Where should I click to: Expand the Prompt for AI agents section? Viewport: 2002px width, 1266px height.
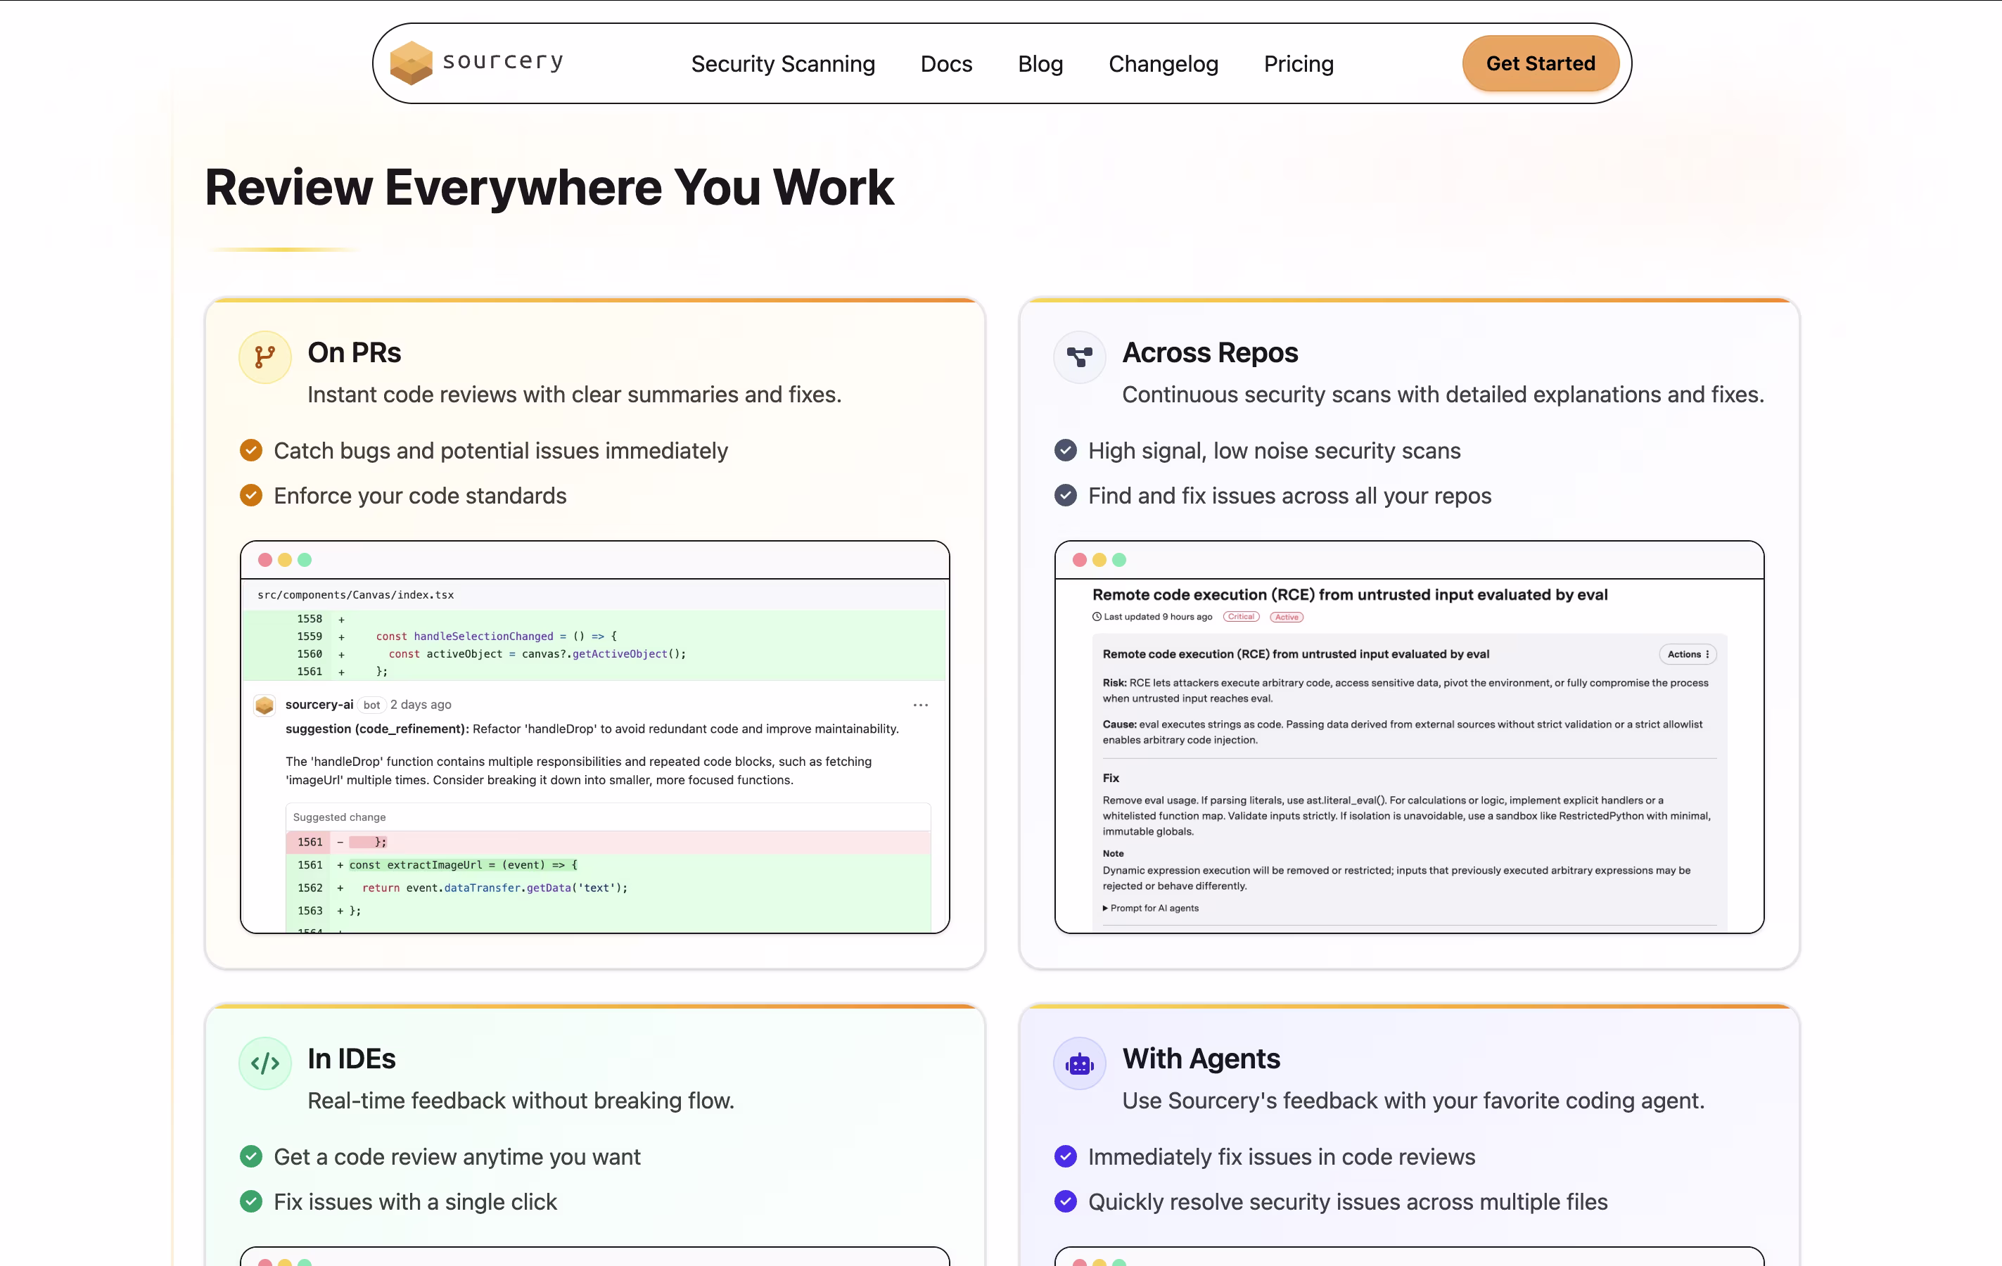1151,909
